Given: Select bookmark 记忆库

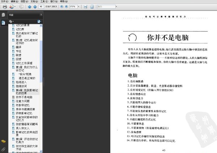Looking at the screenshot, I should coord(20,29).
